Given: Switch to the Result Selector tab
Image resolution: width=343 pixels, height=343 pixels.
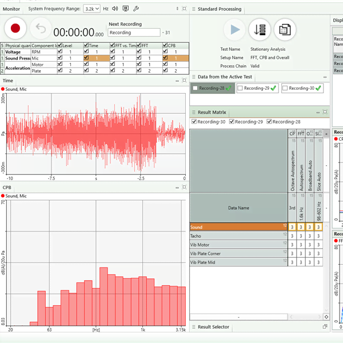Looking at the screenshot, I should click(213, 327).
